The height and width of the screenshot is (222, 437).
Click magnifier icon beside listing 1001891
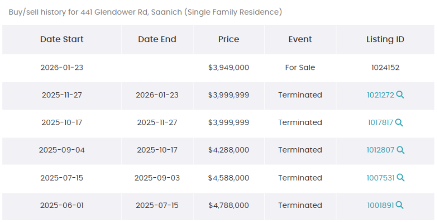click(x=399, y=205)
